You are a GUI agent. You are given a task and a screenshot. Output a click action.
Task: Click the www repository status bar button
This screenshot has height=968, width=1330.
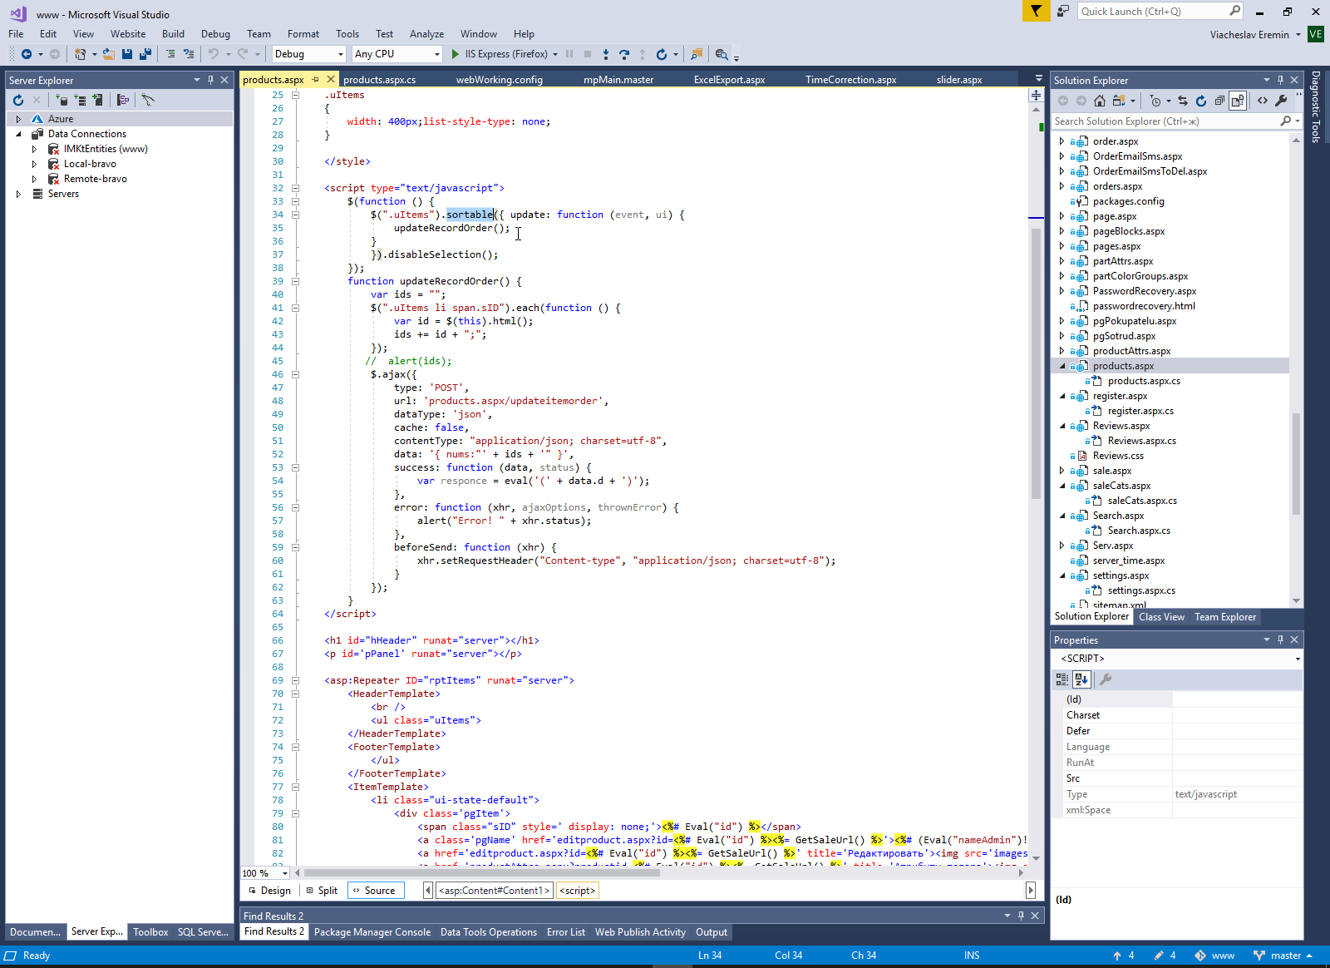pos(1214,956)
